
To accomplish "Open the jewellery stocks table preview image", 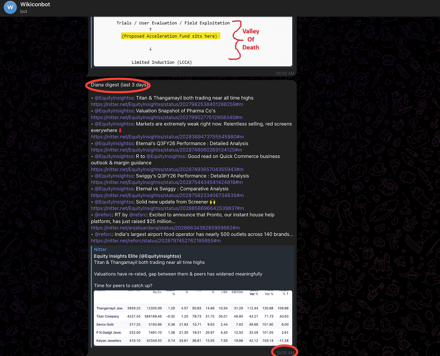I will click(x=193, y=319).
